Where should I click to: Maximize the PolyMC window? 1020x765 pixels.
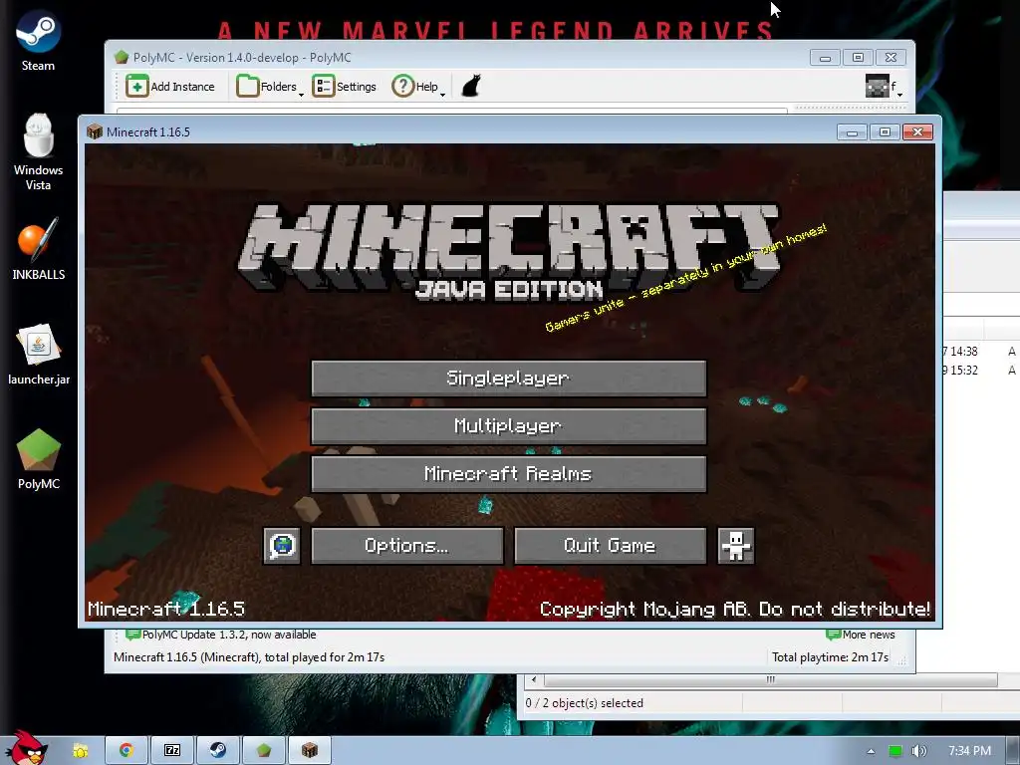(x=858, y=57)
